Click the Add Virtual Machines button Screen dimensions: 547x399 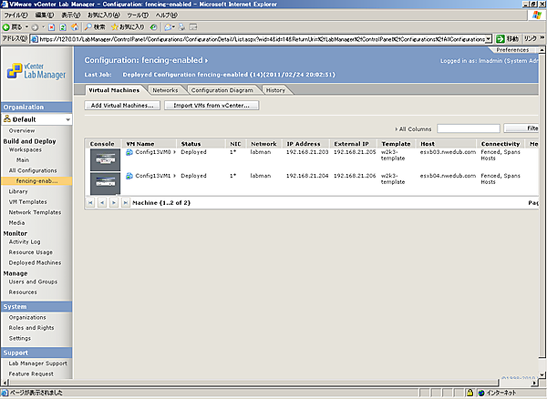pyautogui.click(x=123, y=106)
